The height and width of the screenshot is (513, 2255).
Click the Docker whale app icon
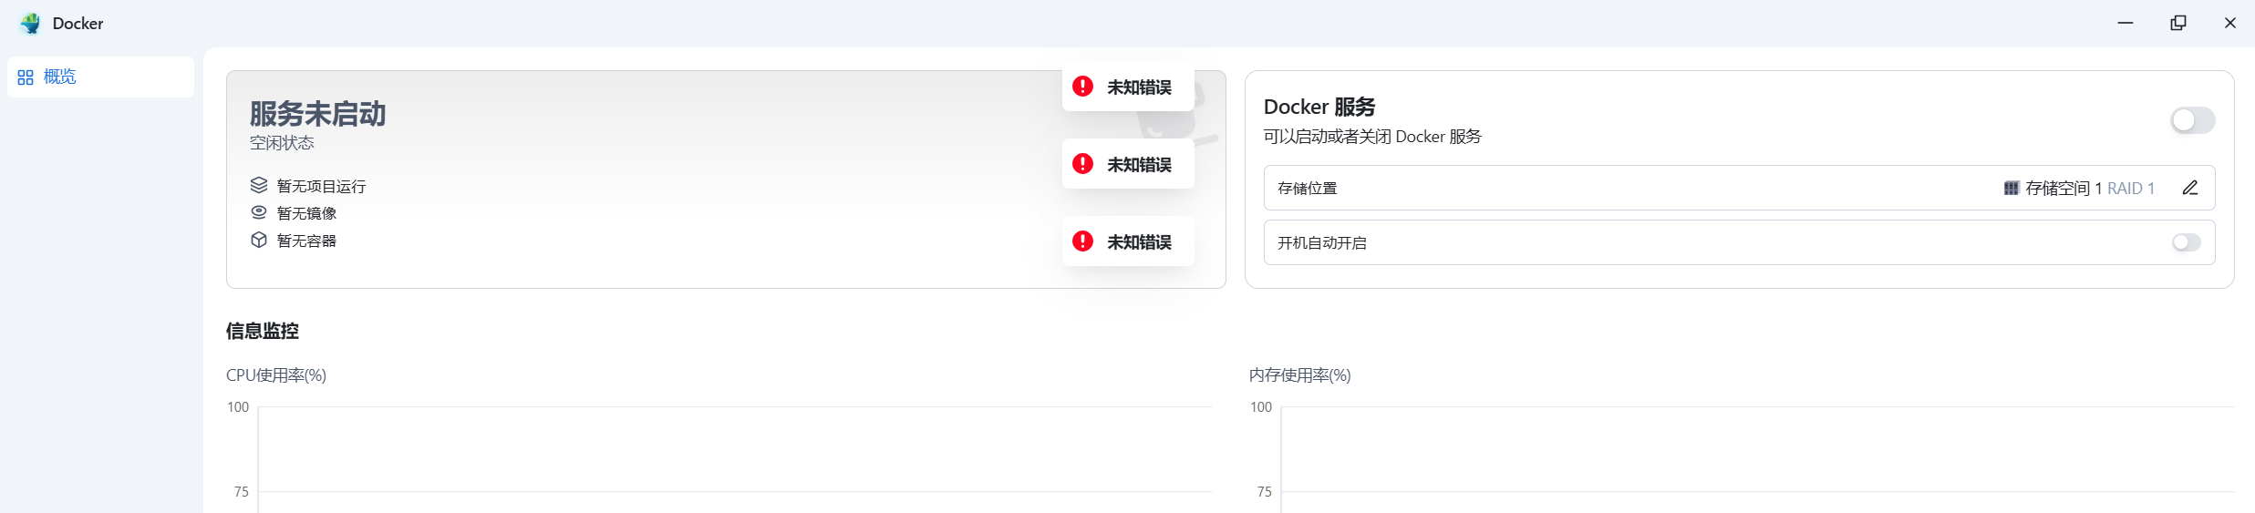click(30, 24)
